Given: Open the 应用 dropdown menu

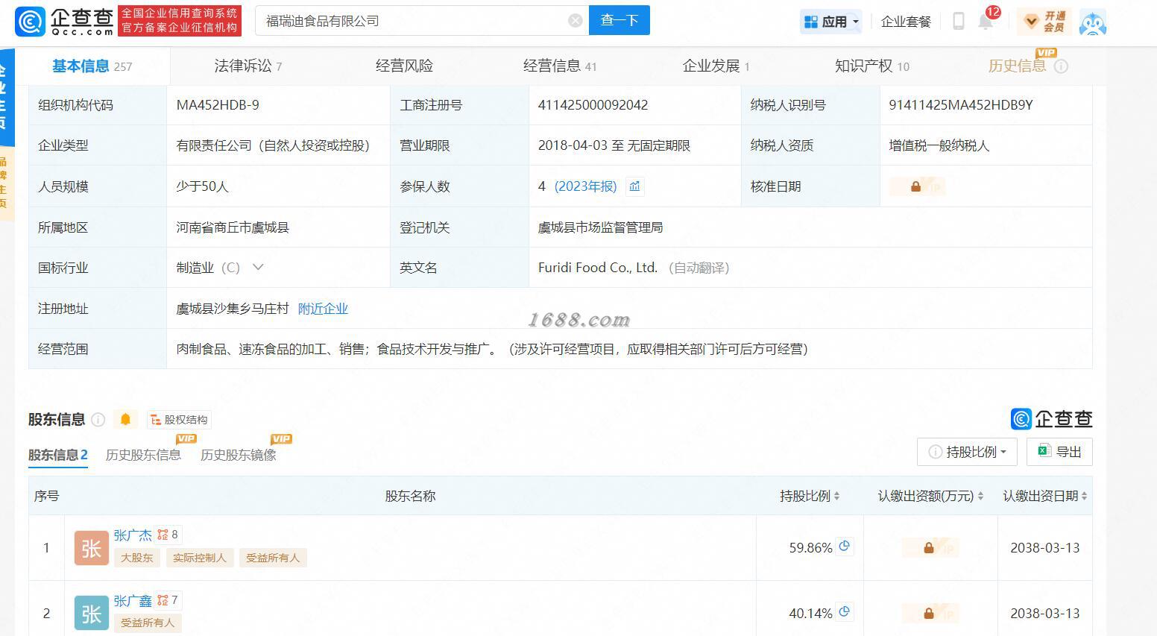Looking at the screenshot, I should pyautogui.click(x=832, y=22).
